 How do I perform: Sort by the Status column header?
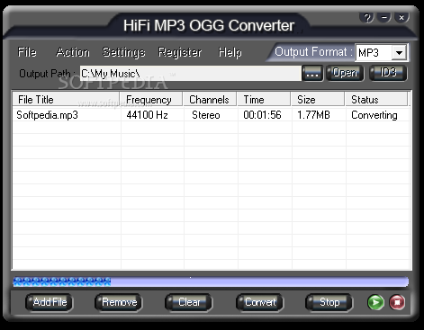376,100
